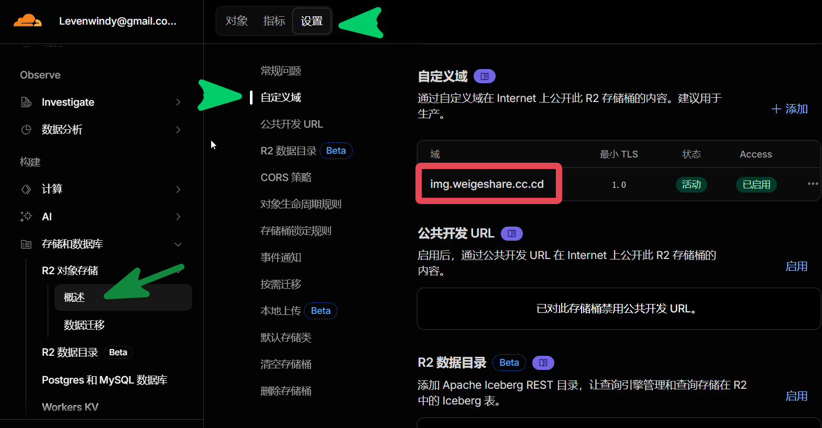Click 启用 for R2 数据目录 section
This screenshot has height=428, width=822.
click(x=796, y=396)
